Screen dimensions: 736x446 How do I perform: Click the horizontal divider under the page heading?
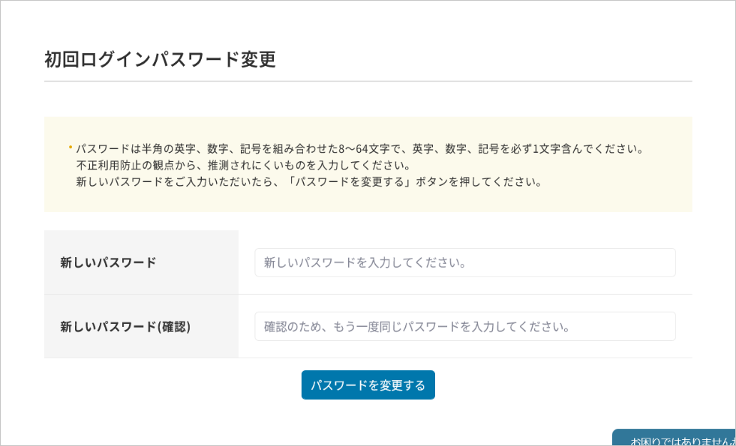pyautogui.click(x=368, y=81)
